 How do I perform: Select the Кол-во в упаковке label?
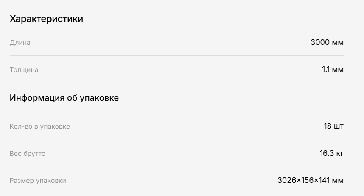(x=40, y=127)
